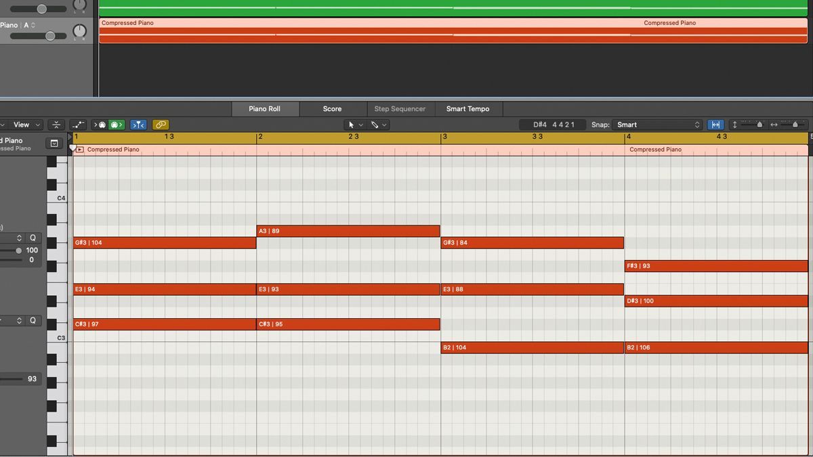Open the Smart Tempo tab
The width and height of the screenshot is (813, 457).
(468, 108)
